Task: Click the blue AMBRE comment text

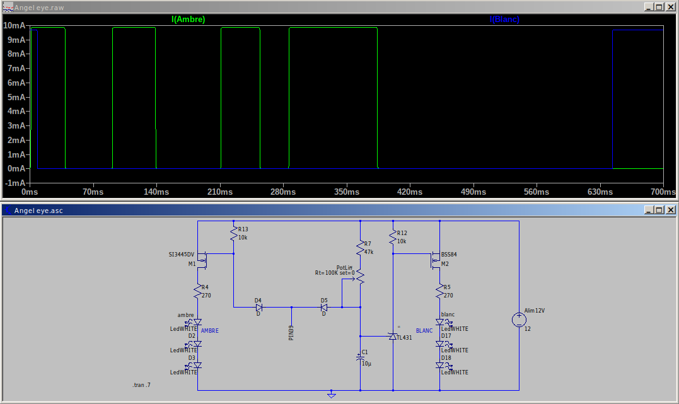Action: [209, 330]
